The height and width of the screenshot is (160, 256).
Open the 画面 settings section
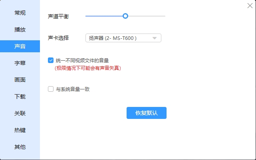click(20, 80)
